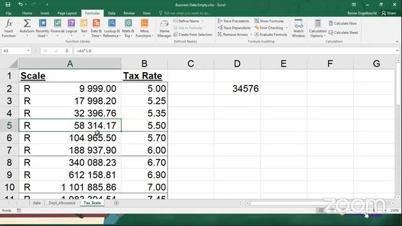Switch to the Insert tab

tap(45, 13)
